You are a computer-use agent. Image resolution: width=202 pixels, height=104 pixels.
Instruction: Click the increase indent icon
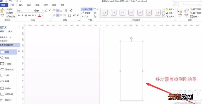click(x=78, y=15)
